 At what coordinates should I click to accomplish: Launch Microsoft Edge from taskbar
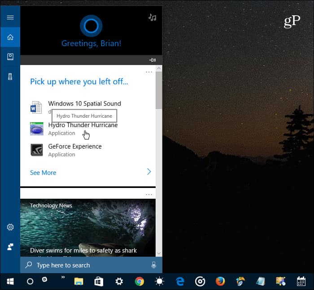(180, 281)
